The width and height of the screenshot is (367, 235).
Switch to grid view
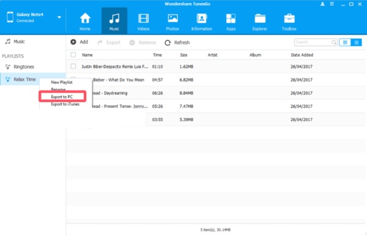[x=345, y=42]
